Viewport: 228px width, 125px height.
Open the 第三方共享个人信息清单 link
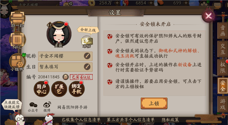click(131, 120)
